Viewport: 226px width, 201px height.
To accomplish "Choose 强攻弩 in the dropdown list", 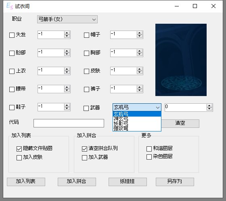I will click(x=137, y=128).
